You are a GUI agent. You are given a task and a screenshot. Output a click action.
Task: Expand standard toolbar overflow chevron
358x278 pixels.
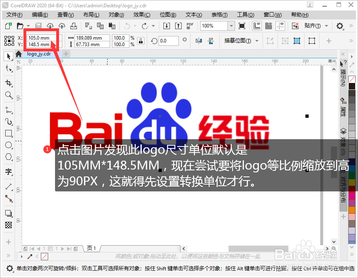[351, 26]
